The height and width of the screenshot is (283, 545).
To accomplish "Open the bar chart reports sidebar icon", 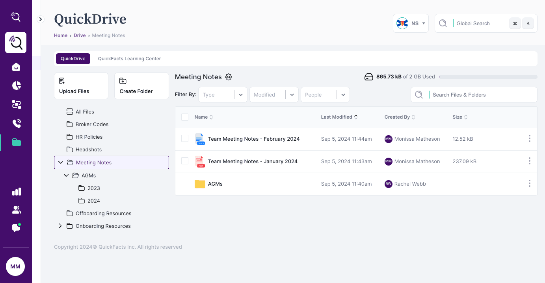I will pos(16,192).
